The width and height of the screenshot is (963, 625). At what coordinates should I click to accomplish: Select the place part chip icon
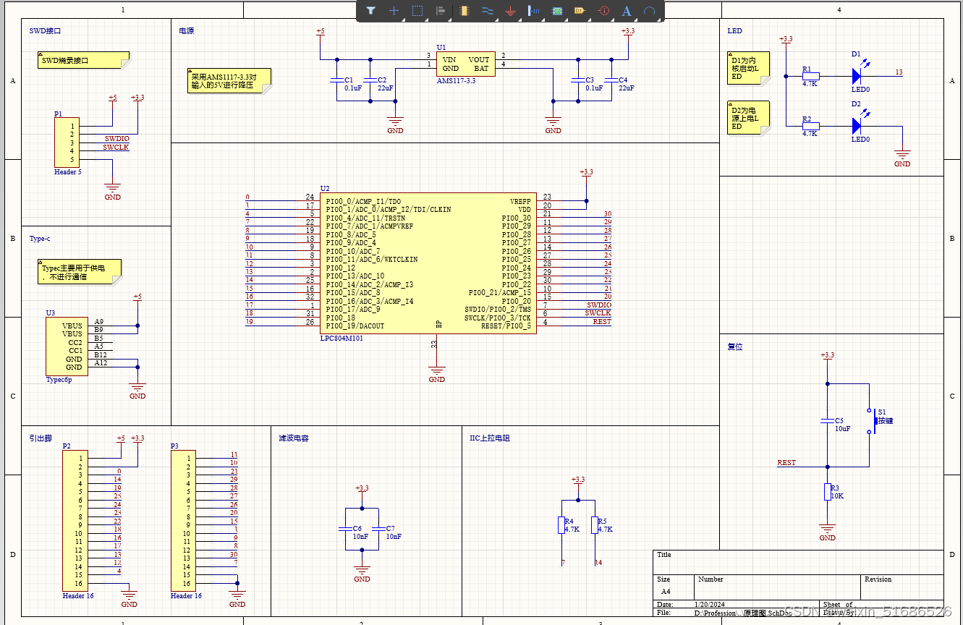464,11
